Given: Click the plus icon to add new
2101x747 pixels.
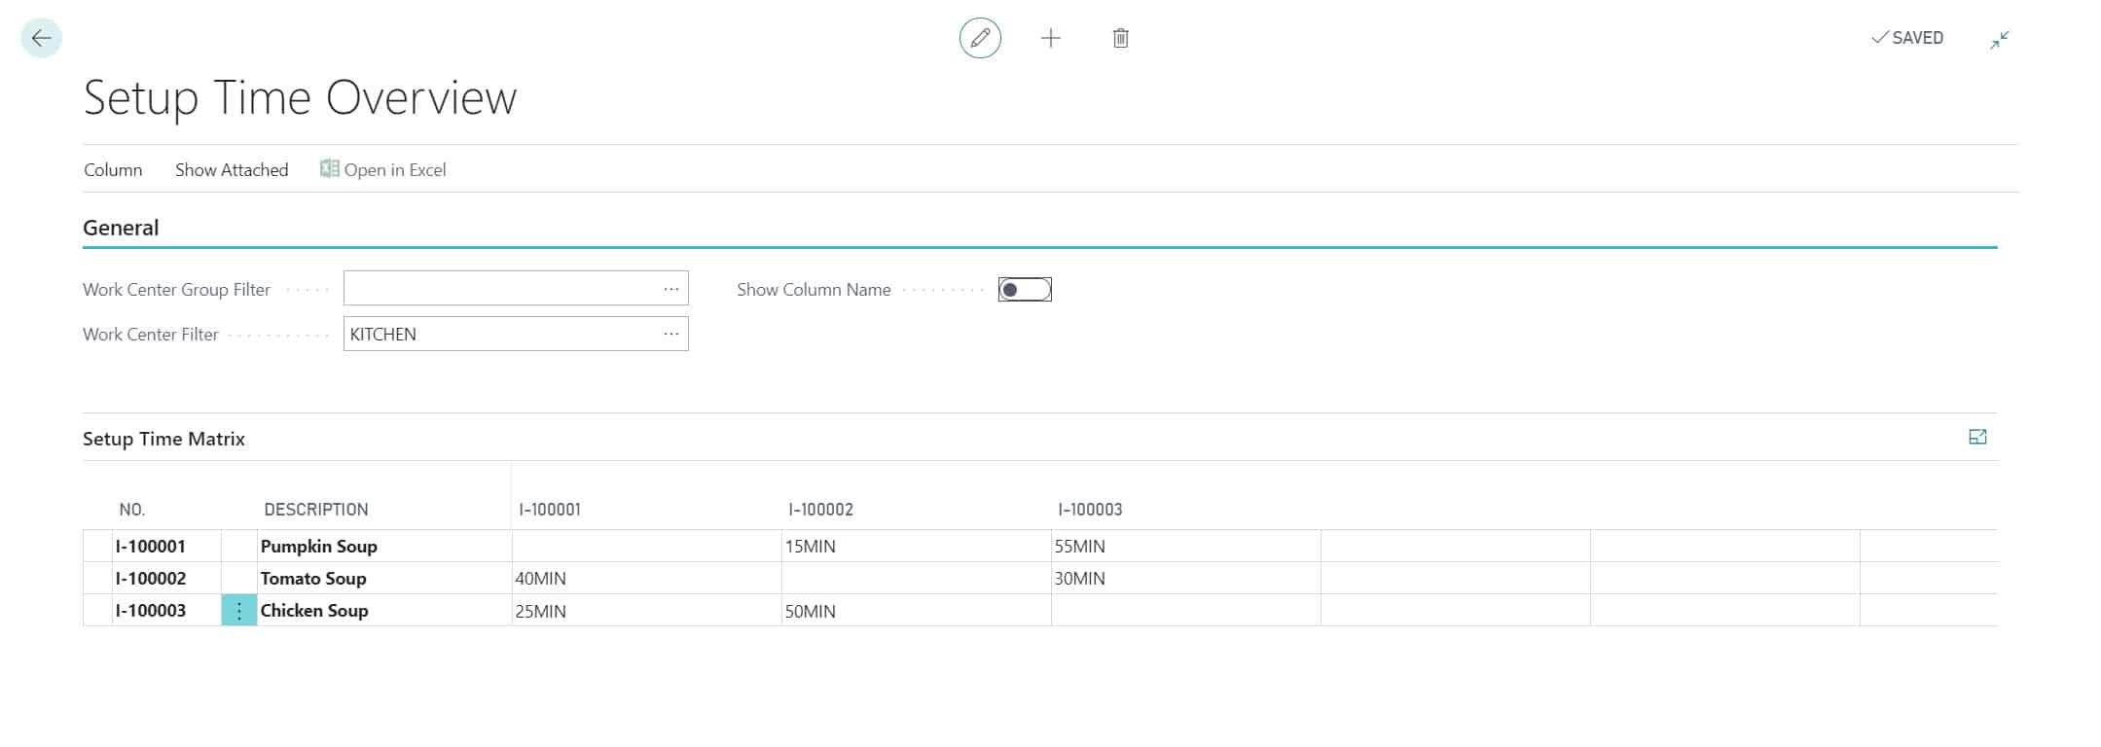Looking at the screenshot, I should tap(1050, 39).
